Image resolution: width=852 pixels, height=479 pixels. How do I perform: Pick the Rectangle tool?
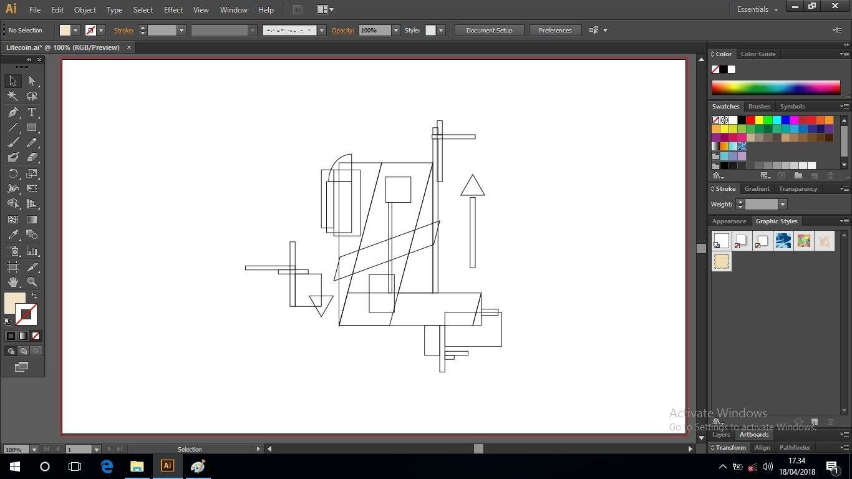click(32, 127)
